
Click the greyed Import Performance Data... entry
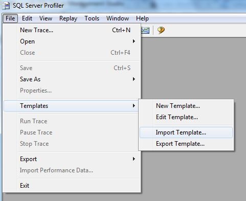click(x=72, y=170)
